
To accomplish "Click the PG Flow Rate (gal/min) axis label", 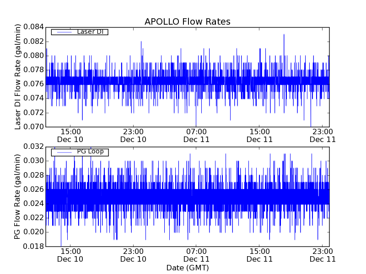I will pos(17,197).
